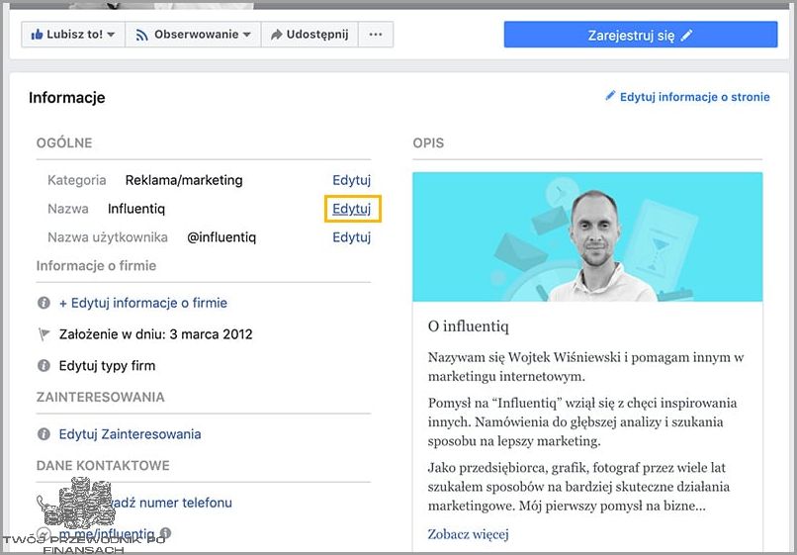Edit the Nazwa użytkownika @influentiq row
The width and height of the screenshot is (797, 555).
coord(351,237)
